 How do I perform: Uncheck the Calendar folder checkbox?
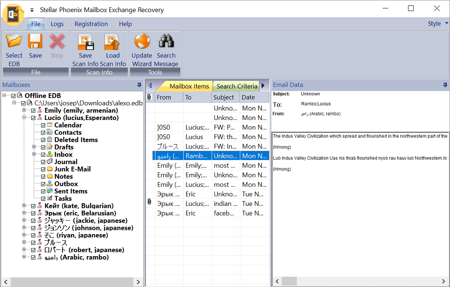pyautogui.click(x=43, y=125)
